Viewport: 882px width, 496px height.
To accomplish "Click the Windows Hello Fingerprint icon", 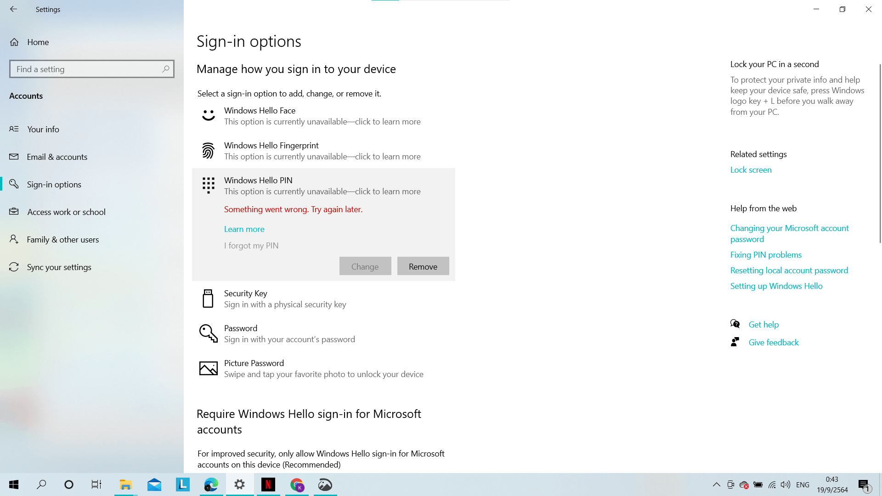I will tap(208, 151).
